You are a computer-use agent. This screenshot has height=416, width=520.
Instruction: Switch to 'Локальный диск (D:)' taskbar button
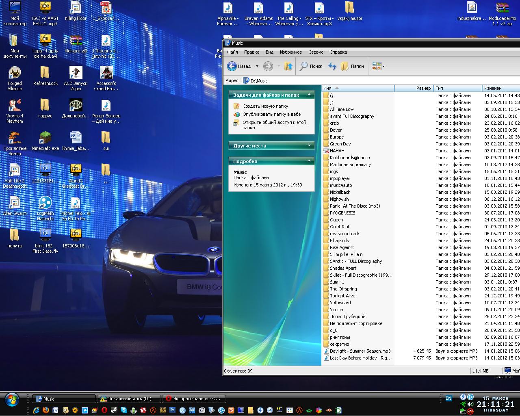pos(129,399)
